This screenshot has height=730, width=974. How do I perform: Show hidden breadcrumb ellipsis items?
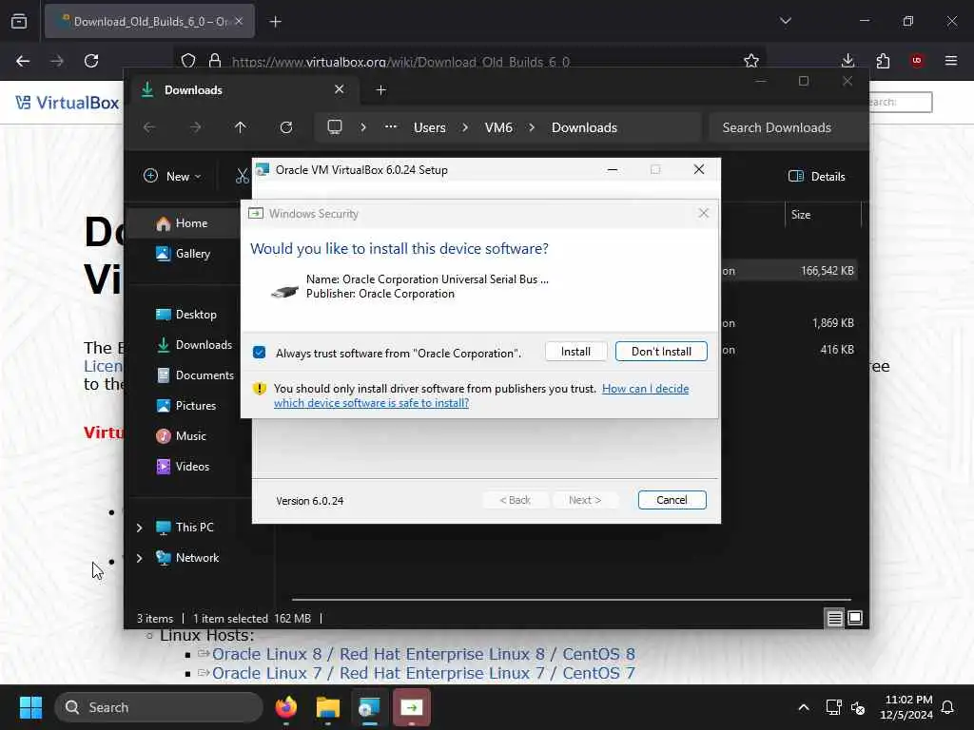(x=391, y=126)
